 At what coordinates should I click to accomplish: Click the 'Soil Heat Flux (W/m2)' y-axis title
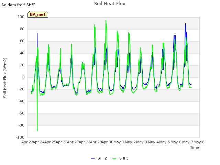[5, 78]
